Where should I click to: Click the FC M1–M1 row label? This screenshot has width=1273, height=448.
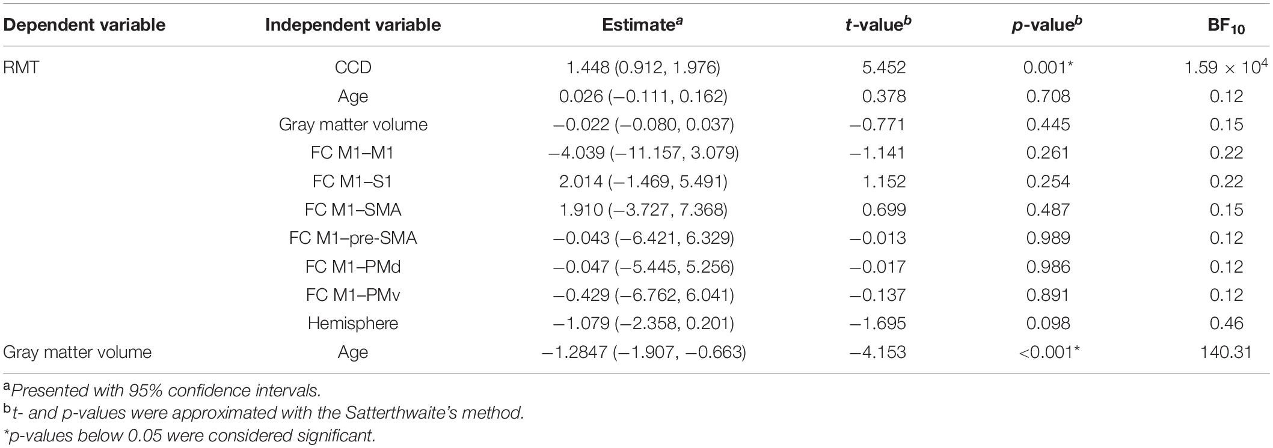353,153
